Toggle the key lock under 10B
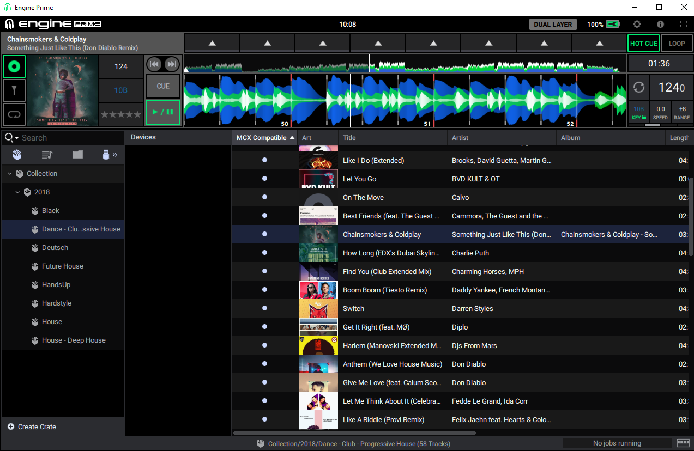The image size is (694, 451). click(639, 118)
